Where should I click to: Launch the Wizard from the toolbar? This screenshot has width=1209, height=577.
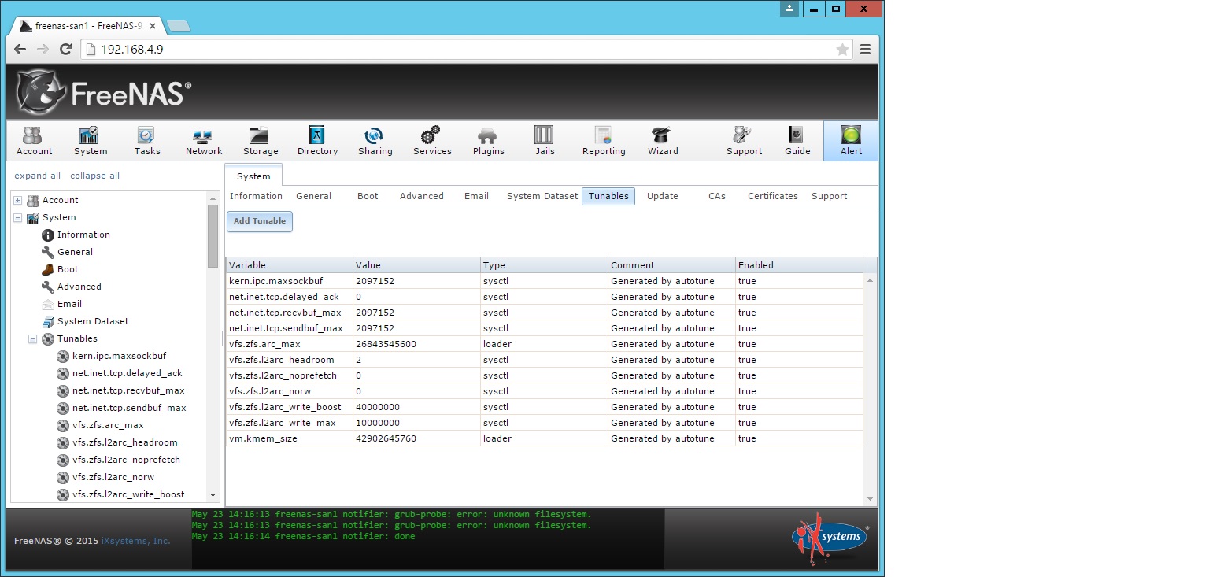tap(663, 141)
